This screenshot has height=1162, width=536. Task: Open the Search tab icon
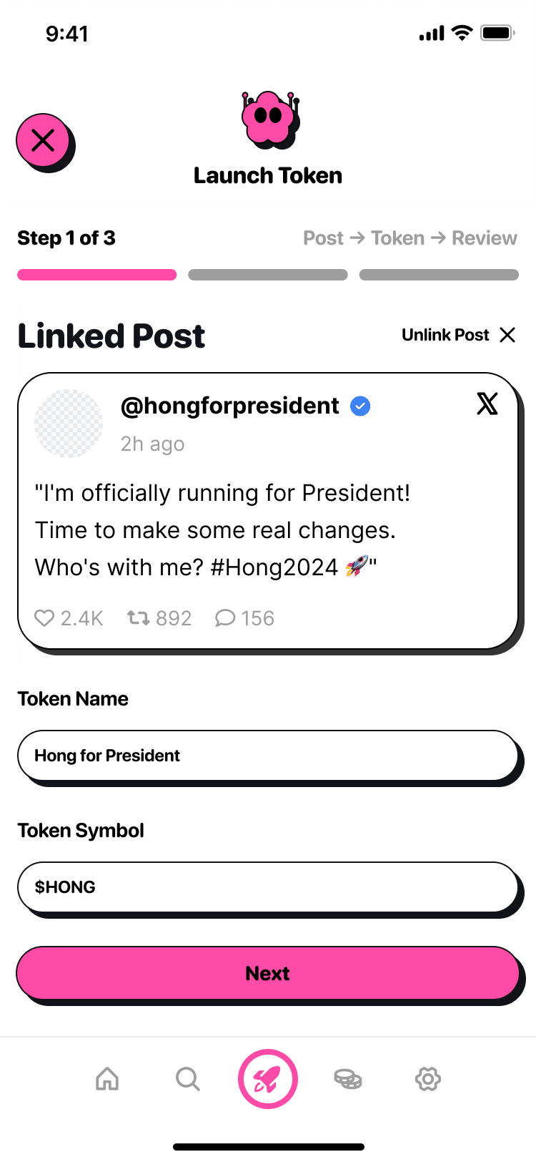[188, 1078]
